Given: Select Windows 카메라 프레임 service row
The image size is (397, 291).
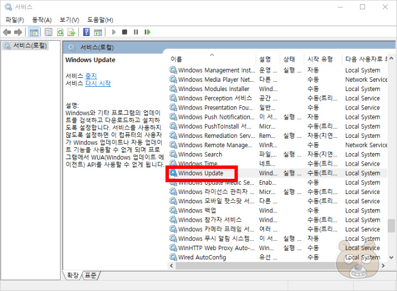Looking at the screenshot, I should point(278,229).
